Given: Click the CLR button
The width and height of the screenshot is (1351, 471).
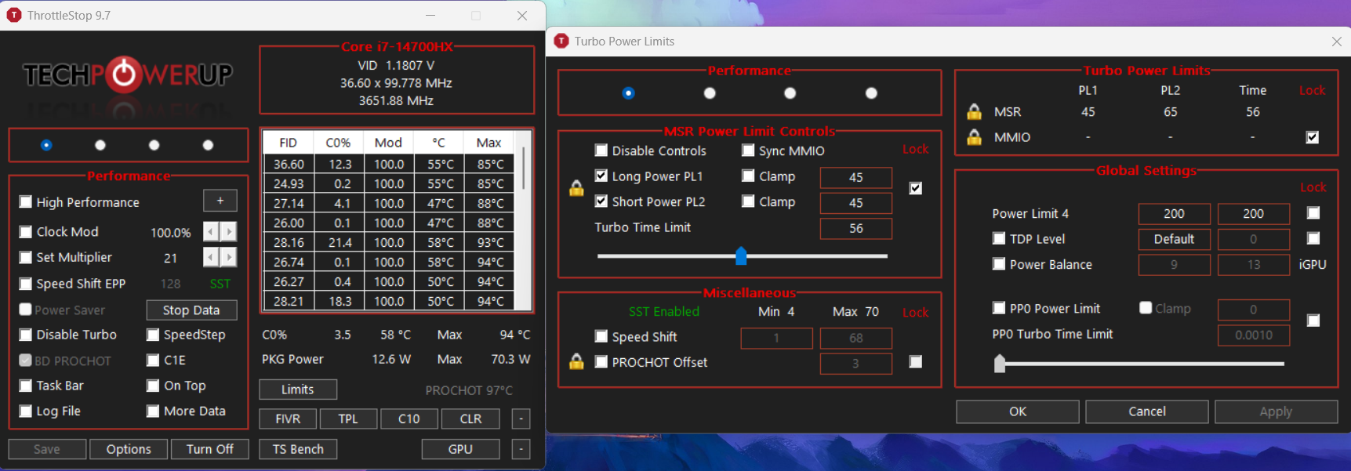Looking at the screenshot, I should pyautogui.click(x=470, y=419).
